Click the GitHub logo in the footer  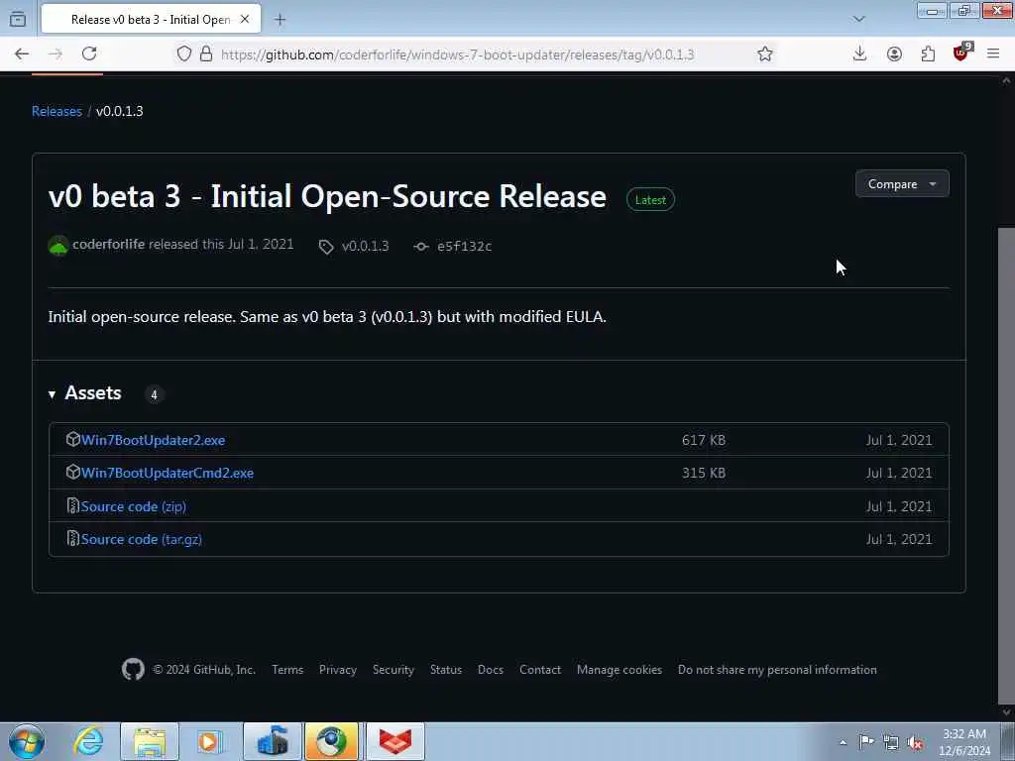(x=134, y=669)
